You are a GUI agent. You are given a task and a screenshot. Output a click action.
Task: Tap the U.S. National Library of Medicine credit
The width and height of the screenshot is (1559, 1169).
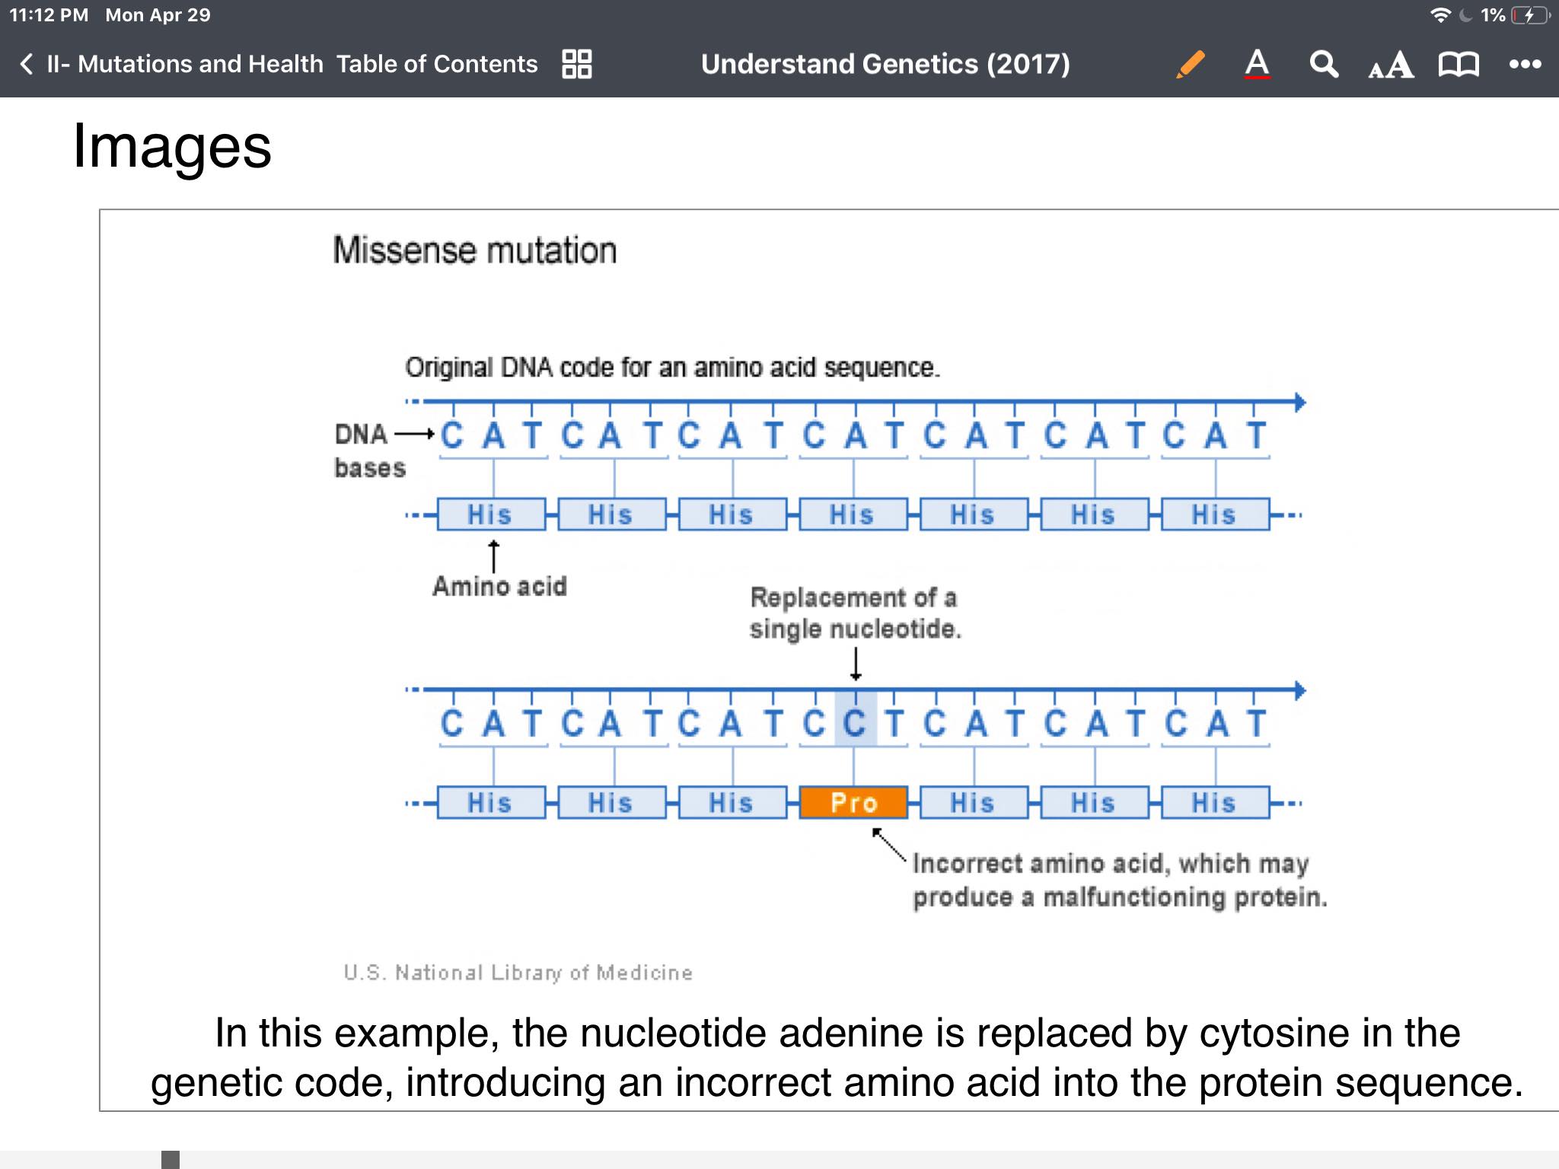(518, 972)
